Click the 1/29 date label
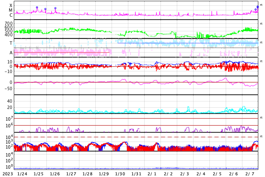This screenshot has height=177, width=265. point(104,174)
